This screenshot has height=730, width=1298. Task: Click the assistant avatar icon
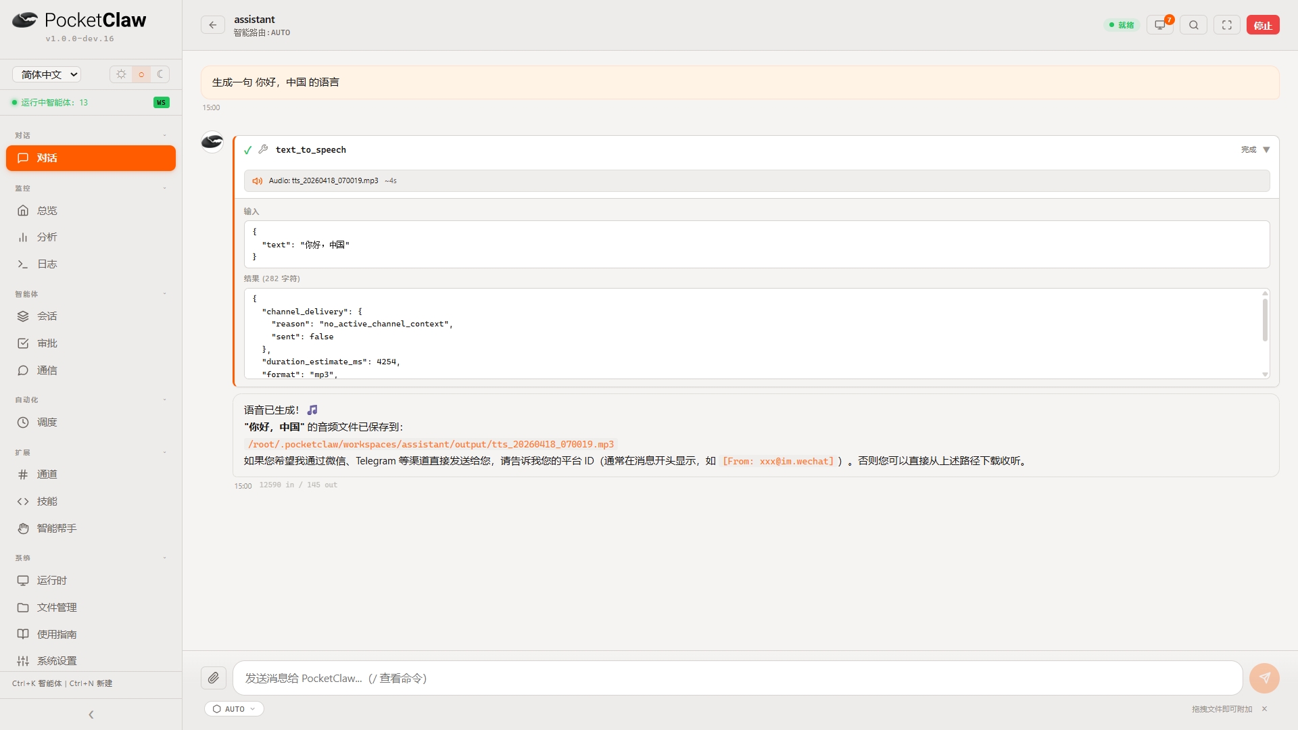[212, 142]
